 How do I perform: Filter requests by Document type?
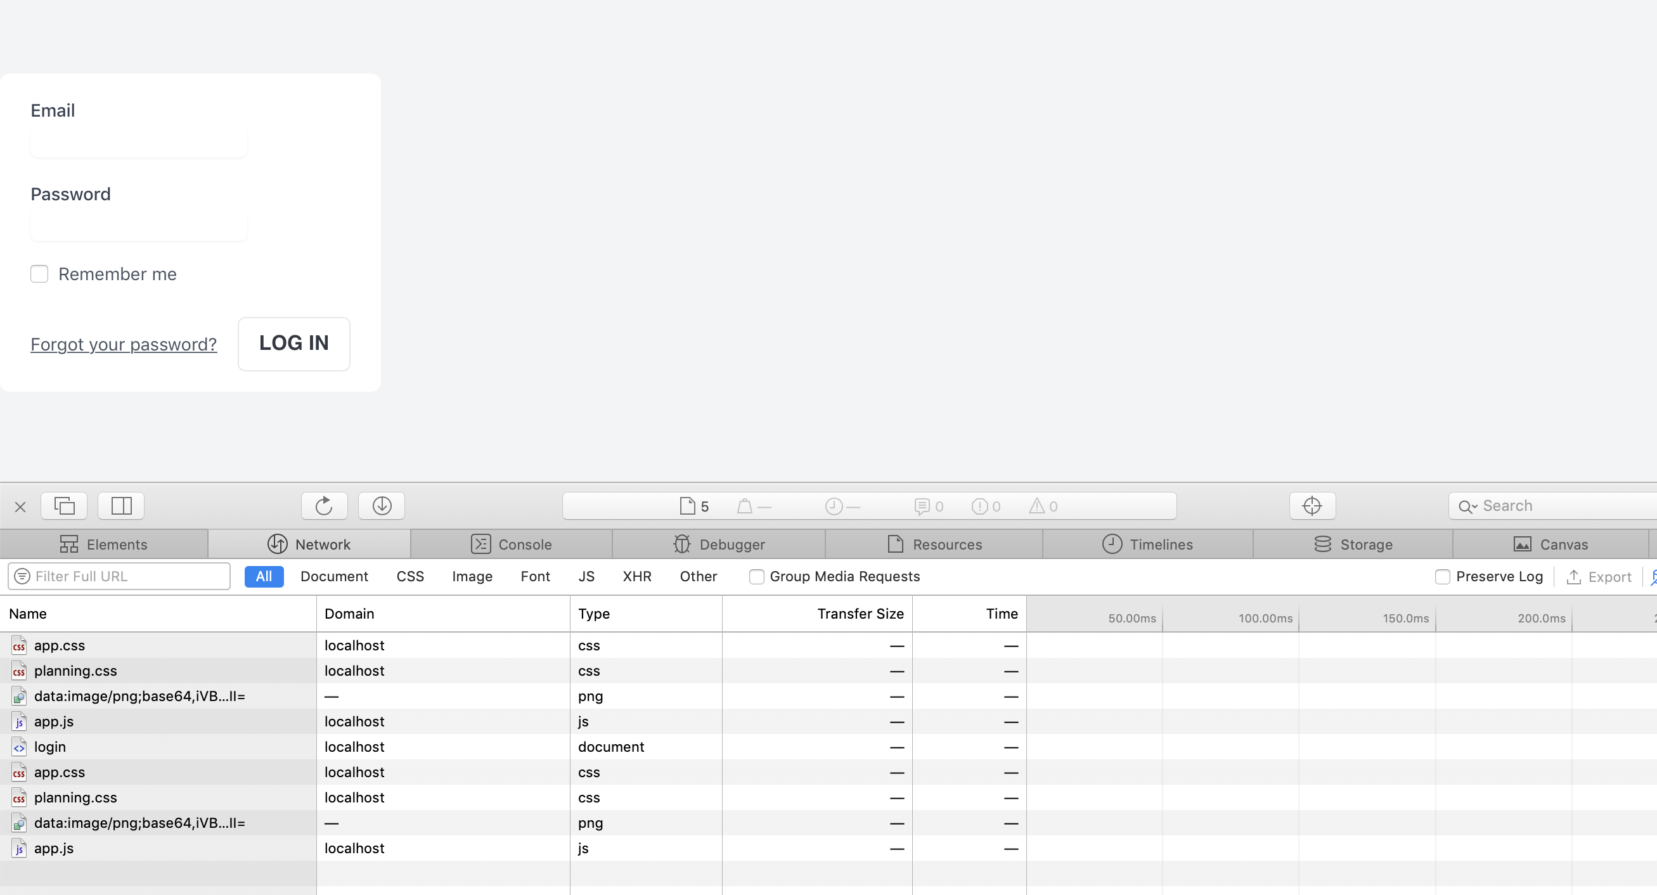click(x=334, y=577)
